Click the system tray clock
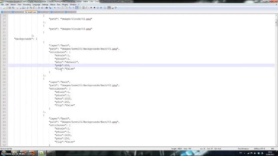The image size is (278, 156). click(270, 153)
